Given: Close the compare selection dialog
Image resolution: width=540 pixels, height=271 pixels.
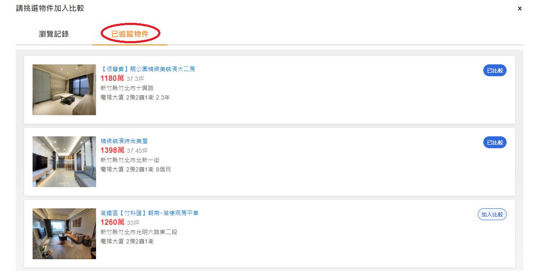Looking at the screenshot, I should [x=520, y=8].
